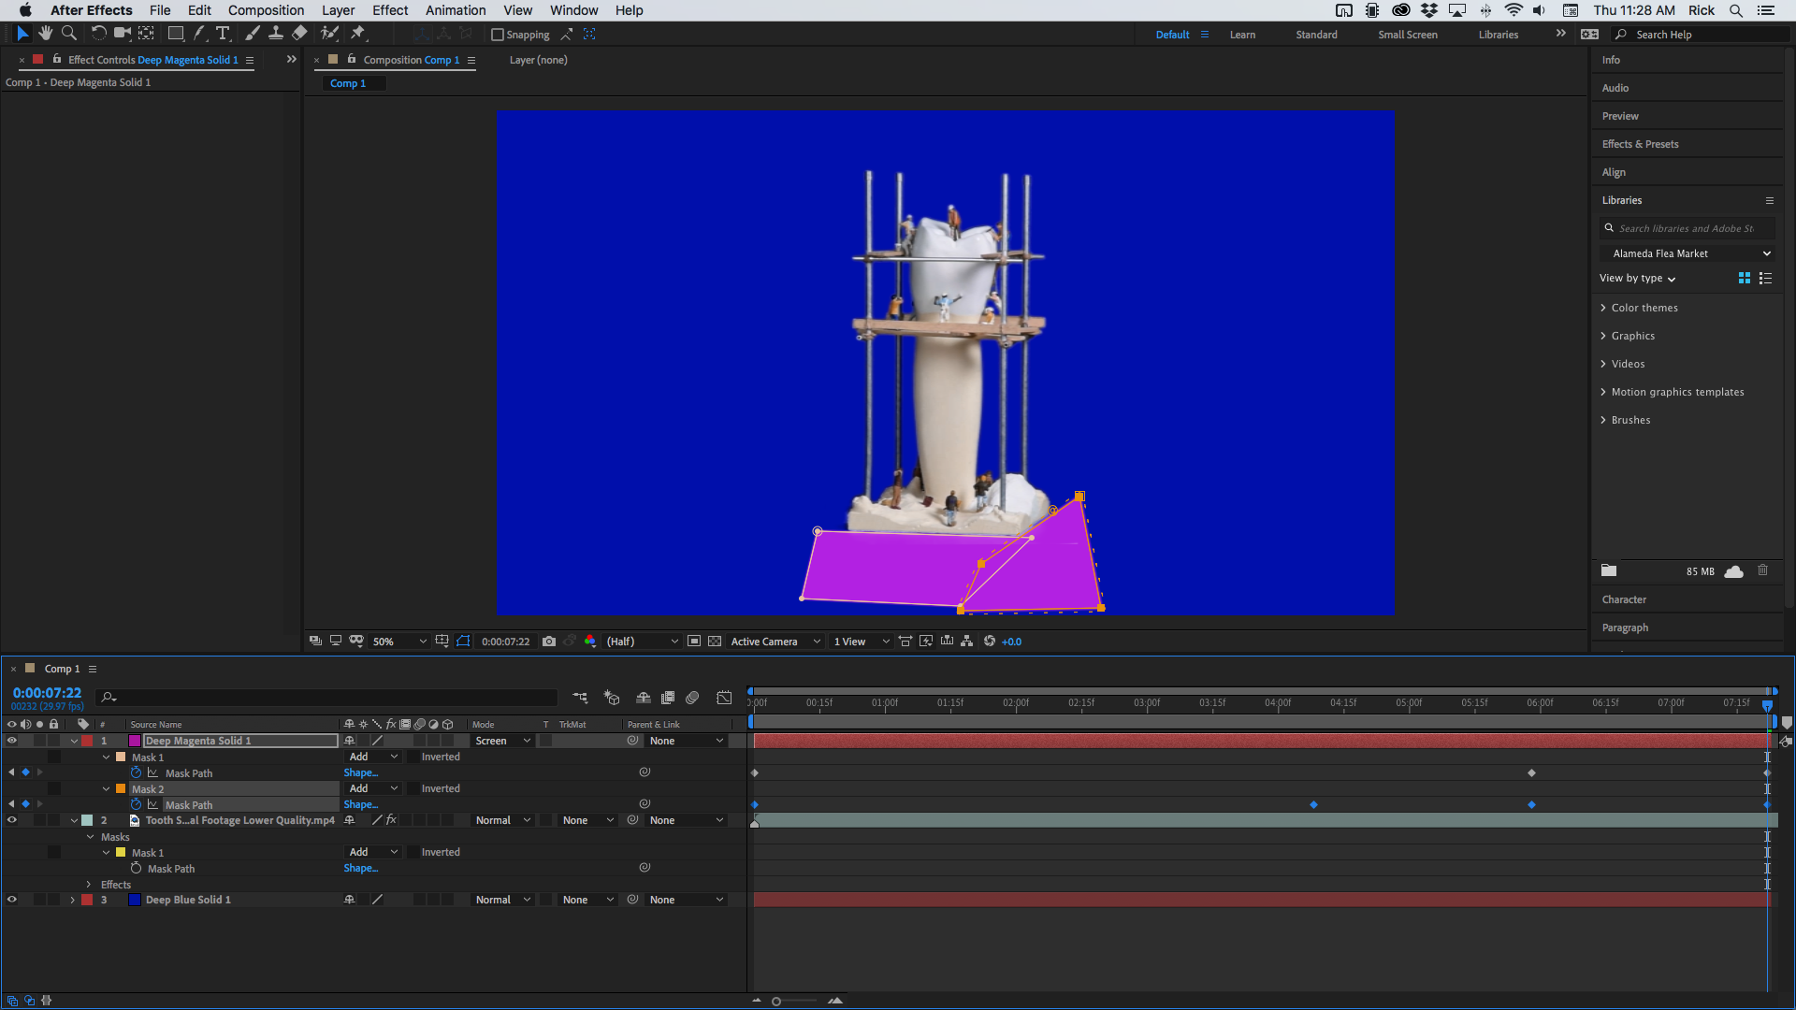Take a snapshot of the composition

[549, 642]
